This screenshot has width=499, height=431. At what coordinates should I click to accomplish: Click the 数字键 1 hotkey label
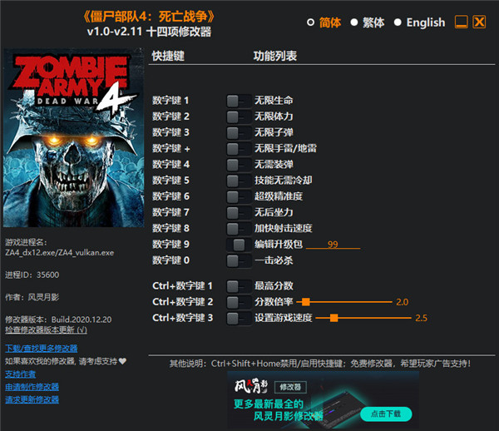point(170,101)
